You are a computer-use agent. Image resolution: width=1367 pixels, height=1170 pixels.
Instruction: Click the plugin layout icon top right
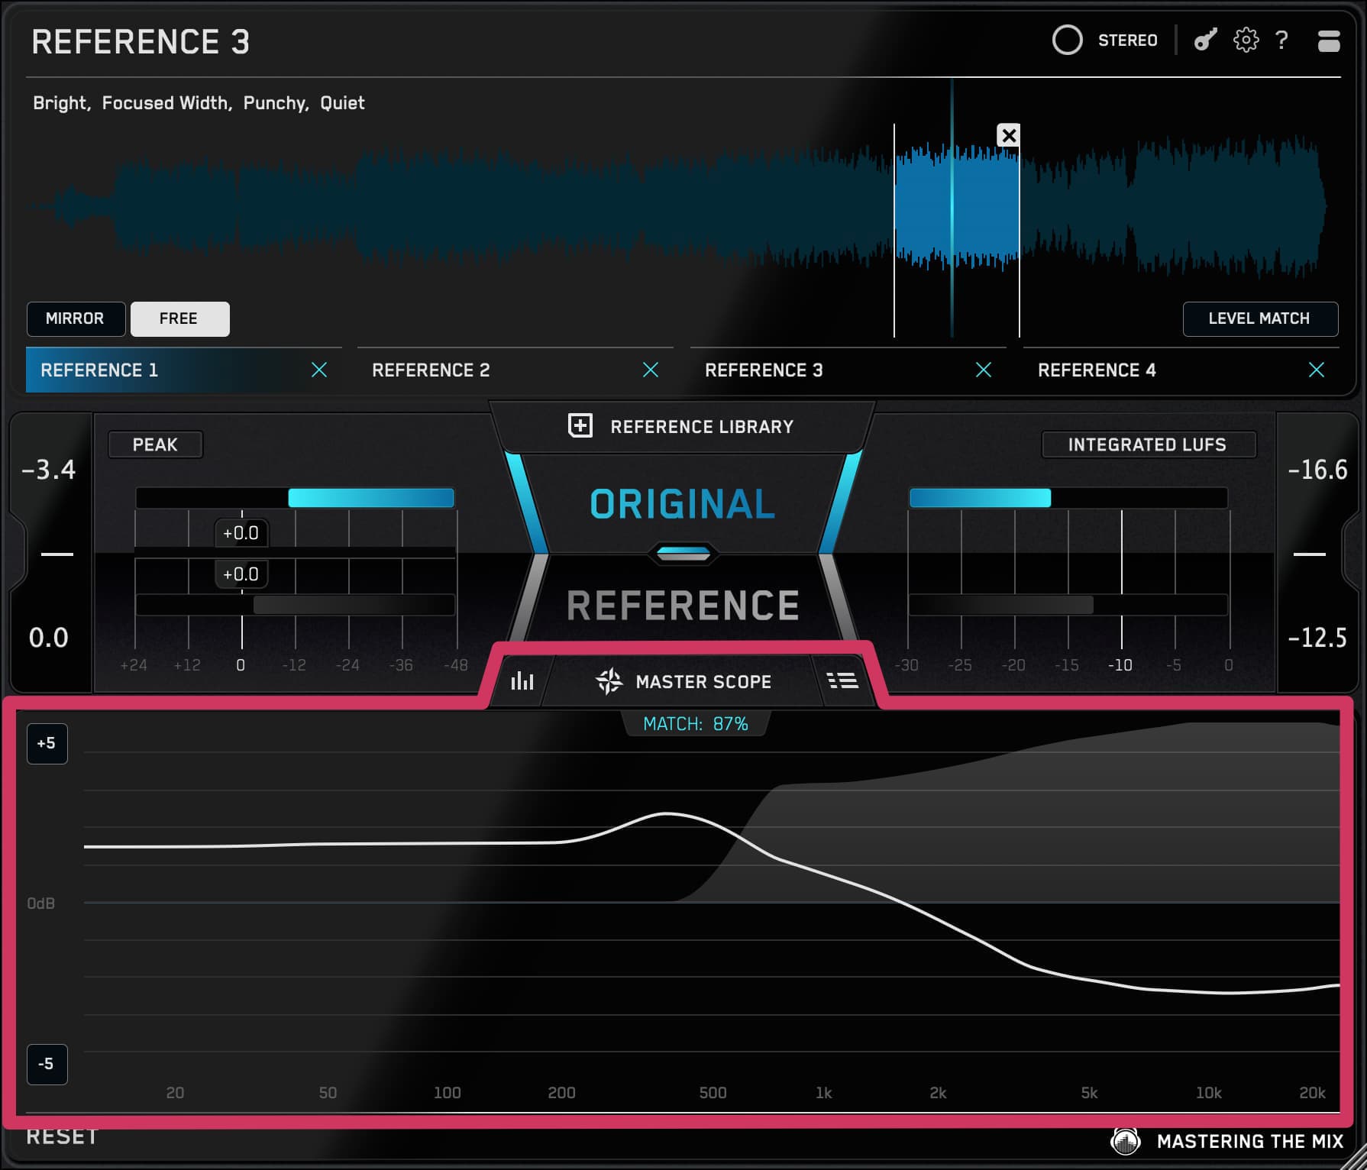(1329, 40)
